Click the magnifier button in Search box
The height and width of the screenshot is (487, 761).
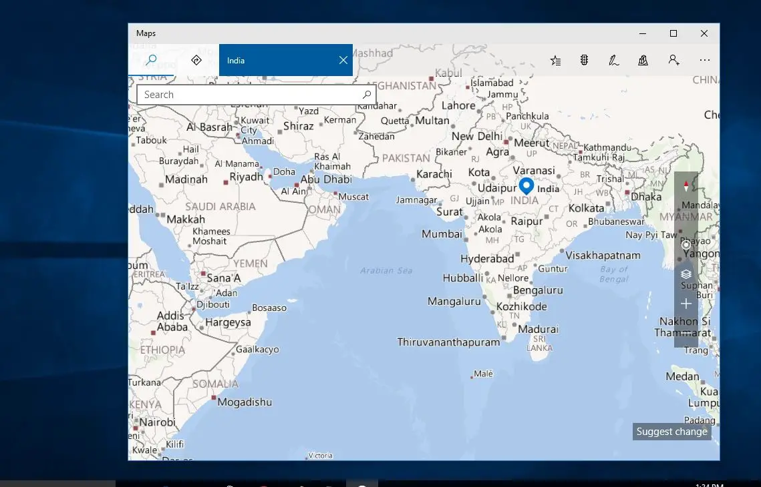pyautogui.click(x=367, y=95)
